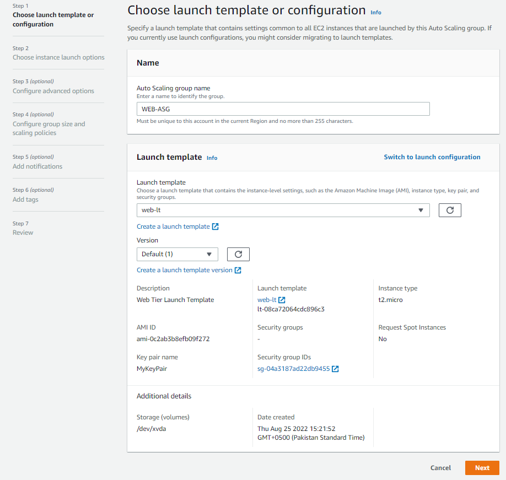The width and height of the screenshot is (506, 480).
Task: Open external link icon next to security group ID
Action: [335, 369]
